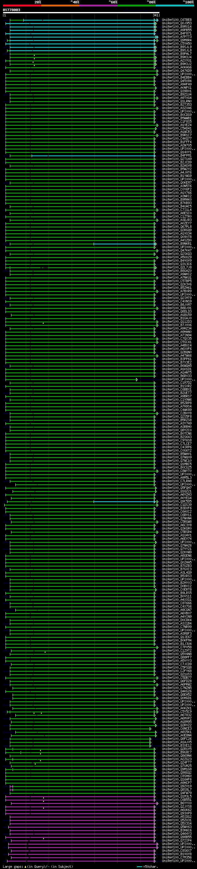Open hit UniRef100_C6TBE8
Viewport: 197px width, 869px height.
[177, 20]
